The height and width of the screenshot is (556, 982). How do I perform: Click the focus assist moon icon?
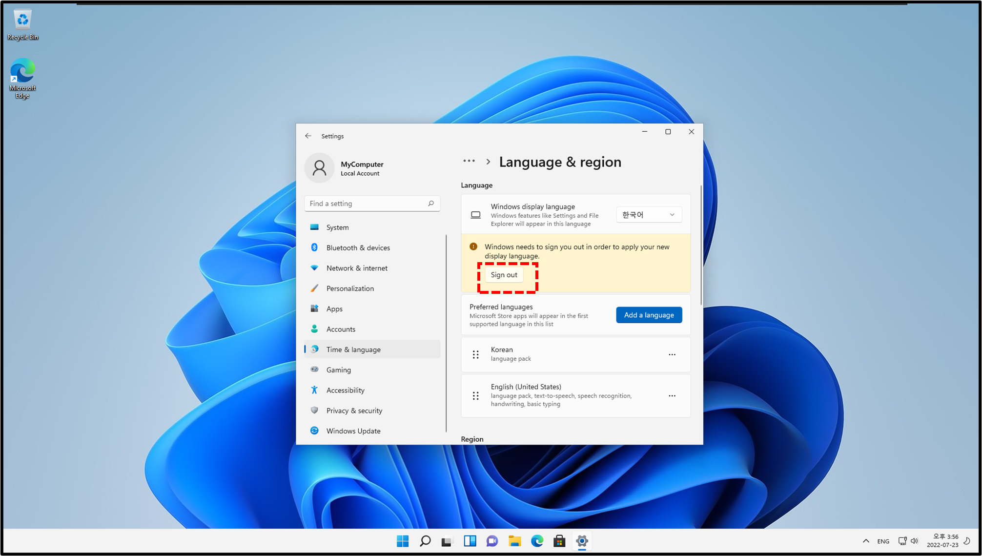pyautogui.click(x=967, y=541)
